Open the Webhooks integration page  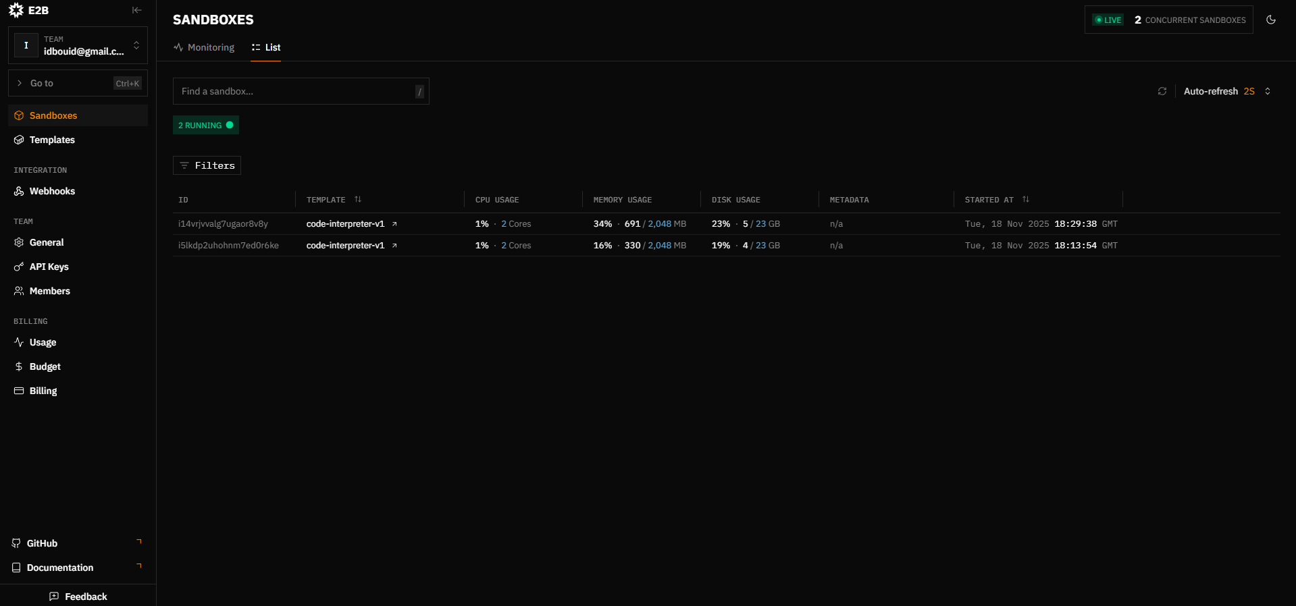pyautogui.click(x=52, y=191)
